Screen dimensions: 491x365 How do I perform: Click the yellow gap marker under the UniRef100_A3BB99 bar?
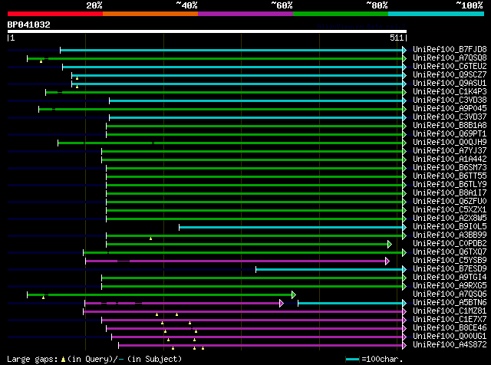[150, 238]
